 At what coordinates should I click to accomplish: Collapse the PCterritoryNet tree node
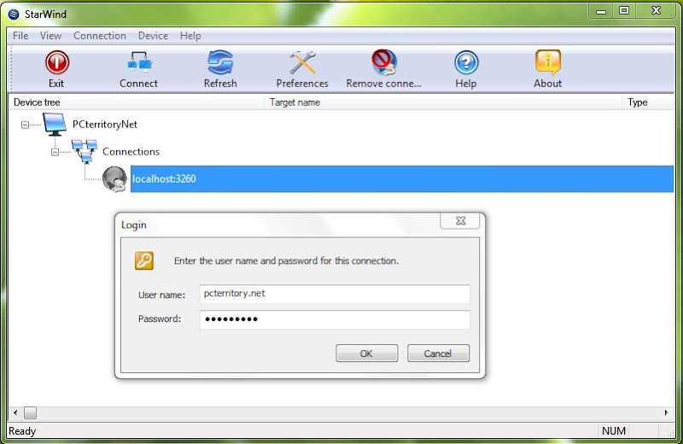point(26,125)
